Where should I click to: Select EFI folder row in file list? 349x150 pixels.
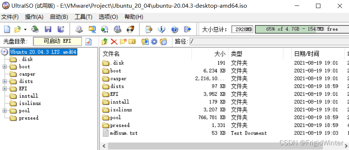pyautogui.click(x=114, y=94)
